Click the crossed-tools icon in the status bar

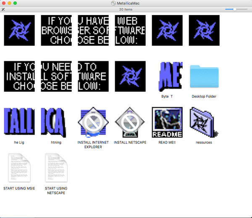pos(3,10)
